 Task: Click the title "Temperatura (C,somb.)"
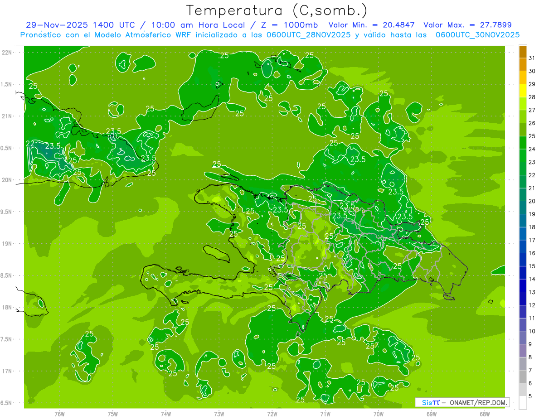pos(277,10)
